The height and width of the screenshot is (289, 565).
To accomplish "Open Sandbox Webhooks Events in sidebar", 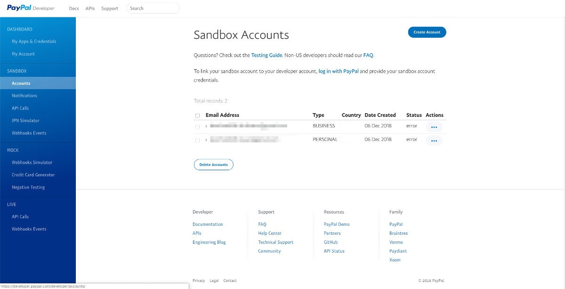I will (x=29, y=133).
